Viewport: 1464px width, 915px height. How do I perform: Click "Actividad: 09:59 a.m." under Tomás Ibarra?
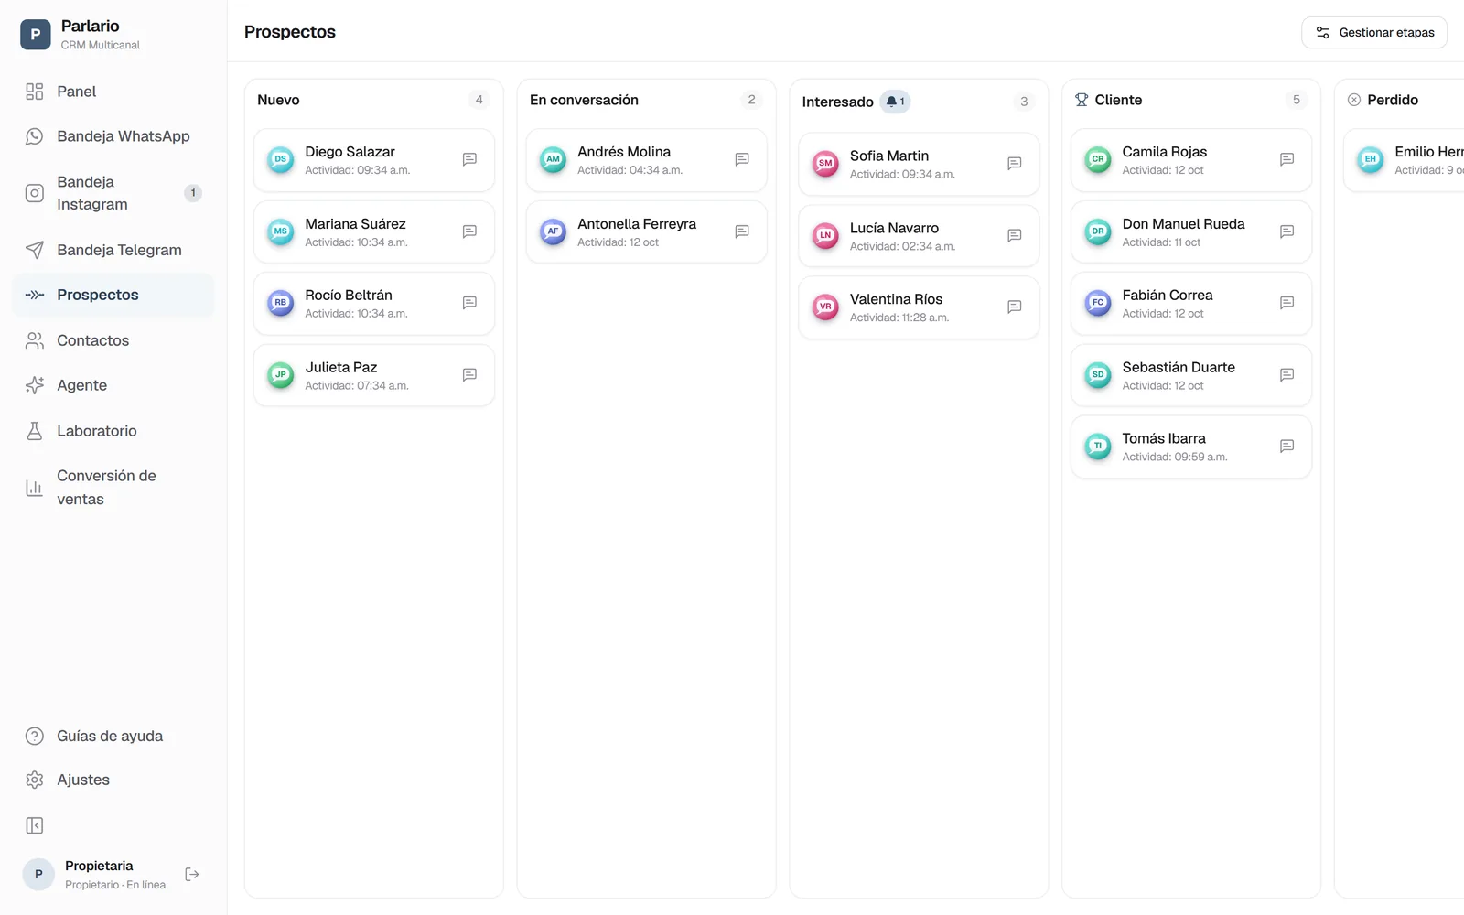1175,457
